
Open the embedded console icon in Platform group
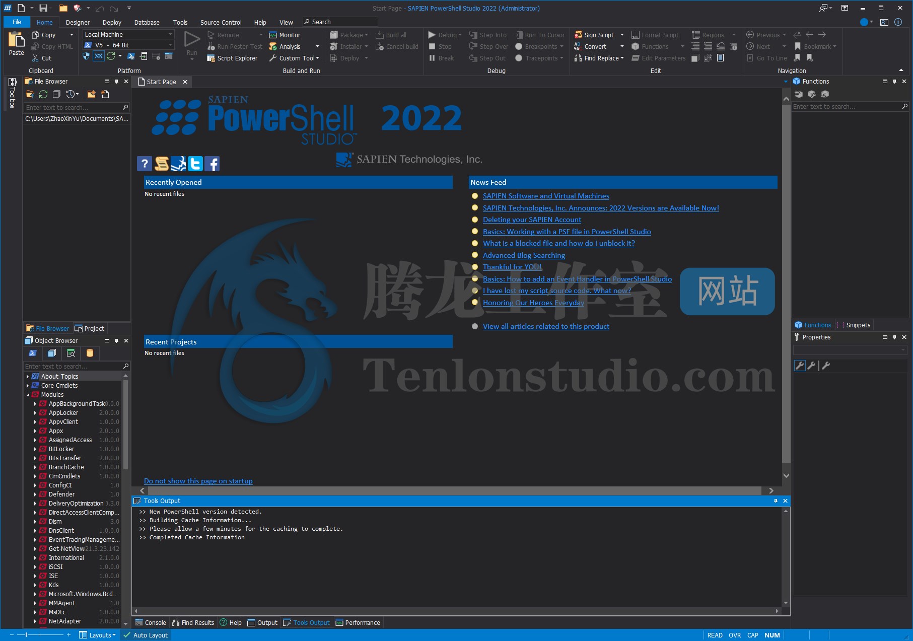pos(169,56)
